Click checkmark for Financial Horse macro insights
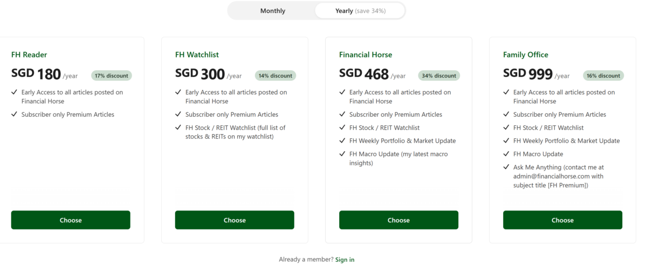647x266 pixels. pyautogui.click(x=342, y=154)
